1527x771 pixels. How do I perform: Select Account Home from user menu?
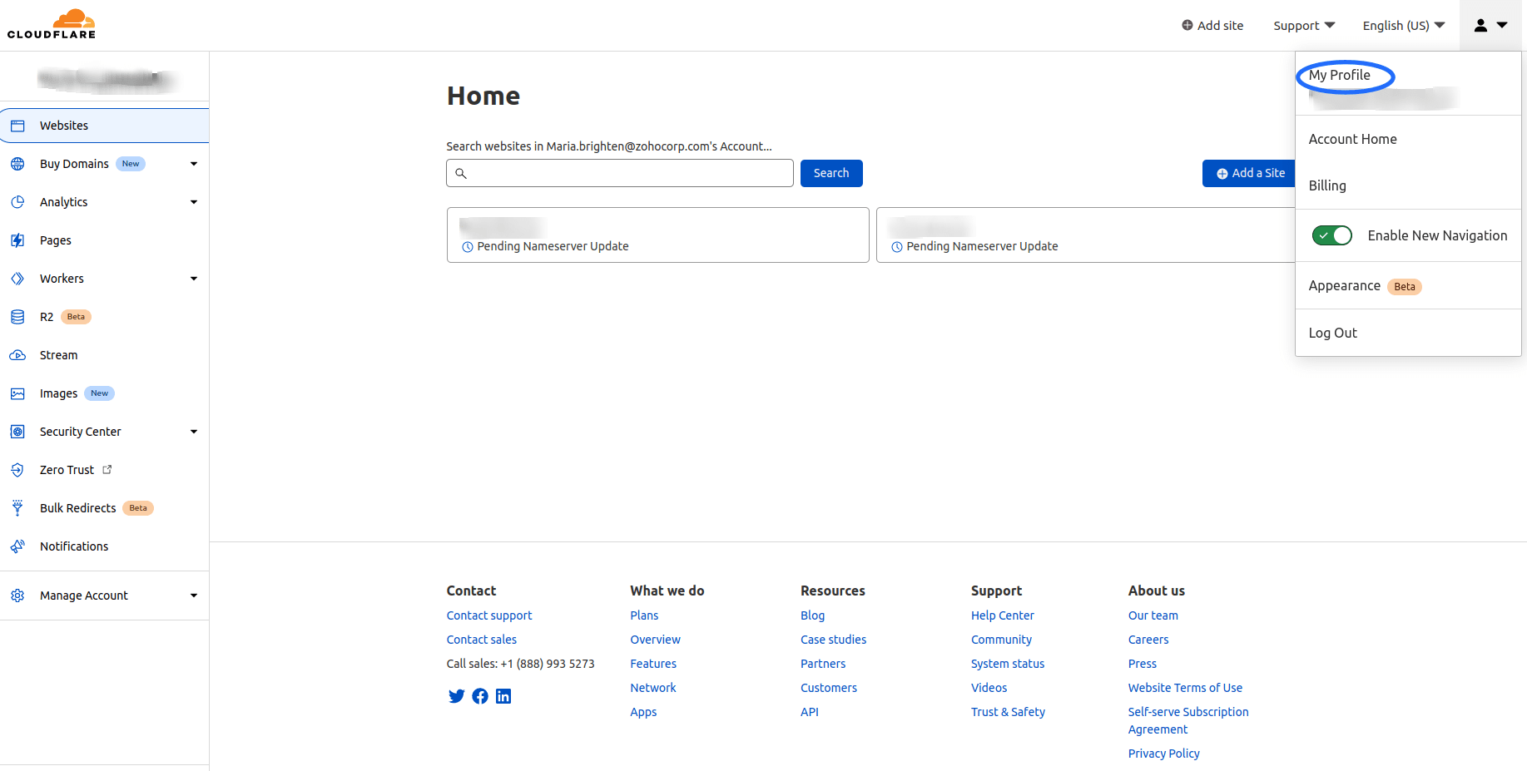[1352, 139]
